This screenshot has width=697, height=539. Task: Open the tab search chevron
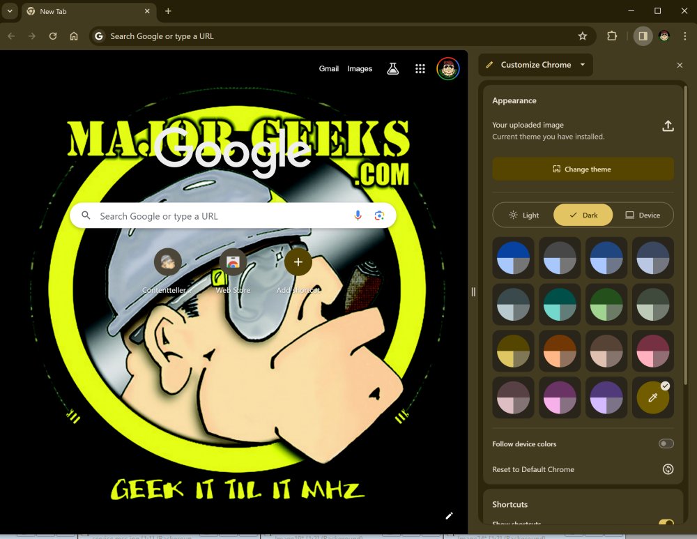pyautogui.click(x=10, y=11)
